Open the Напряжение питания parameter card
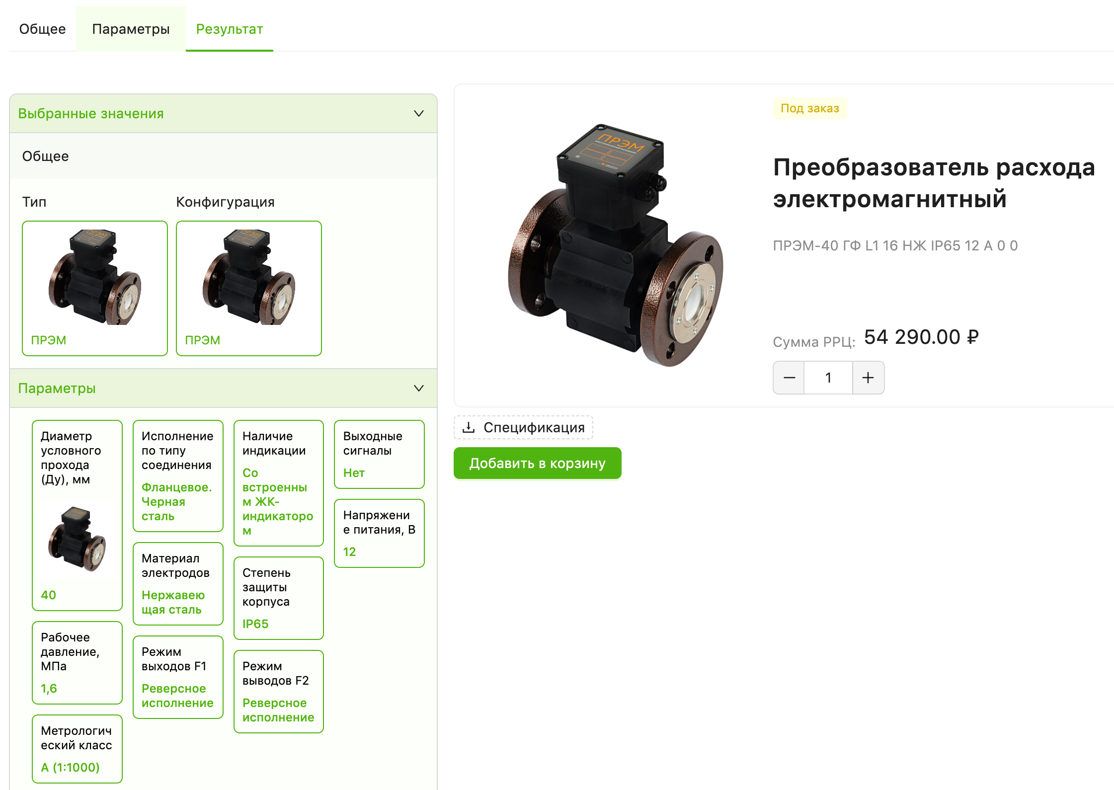 click(x=380, y=533)
